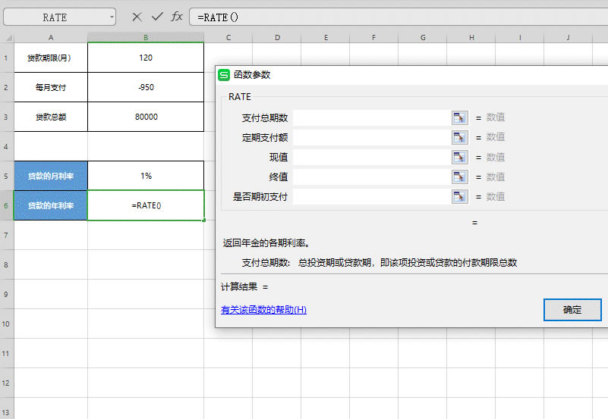Image resolution: width=608 pixels, height=419 pixels.
Task: Click range selector icon for 定期支付额
Action: [x=459, y=137]
